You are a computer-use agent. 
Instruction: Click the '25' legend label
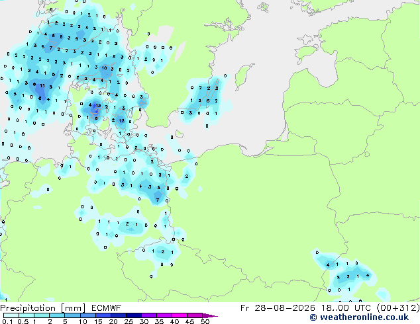pyautogui.click(x=129, y=321)
